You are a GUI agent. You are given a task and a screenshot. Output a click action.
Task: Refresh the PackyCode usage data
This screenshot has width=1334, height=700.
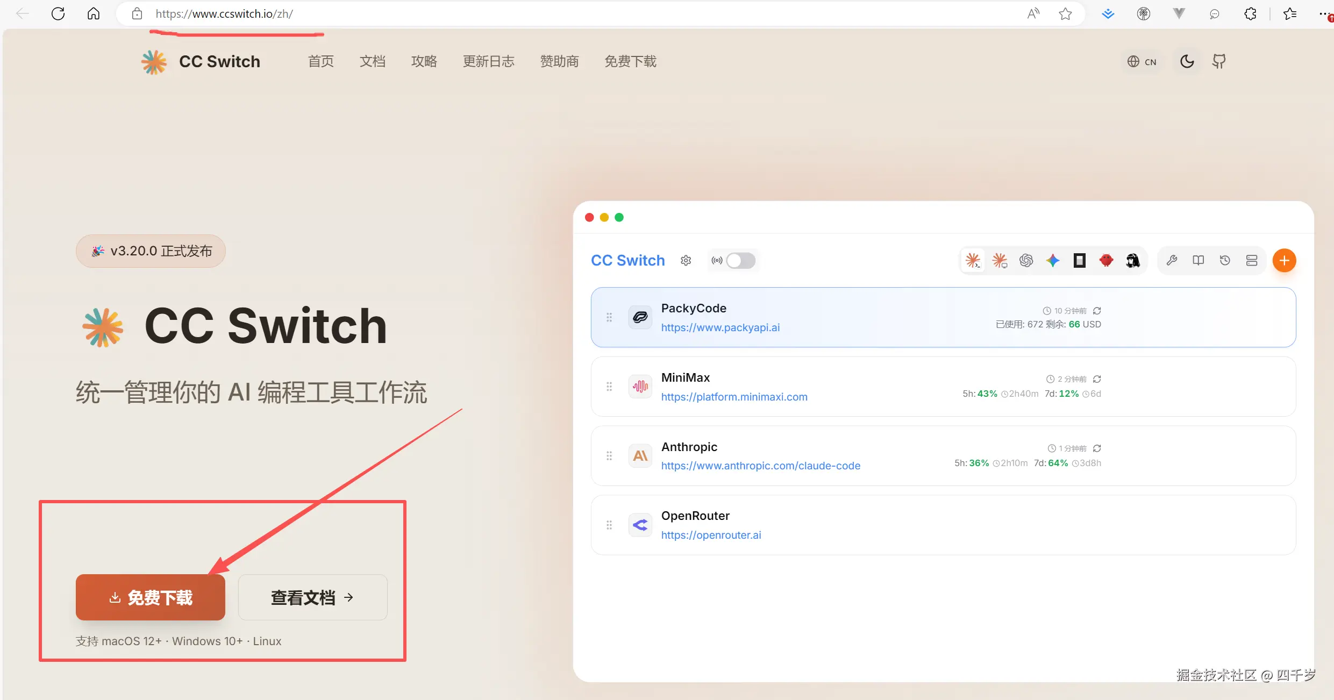point(1097,311)
